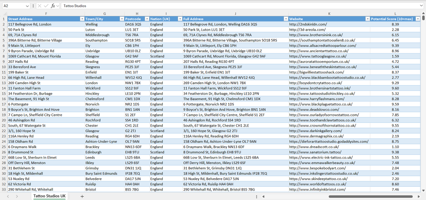The width and height of the screenshot is (426, 200).
Task: Open the Nation (UK) filter dropdown
Action: pyautogui.click(x=180, y=19)
